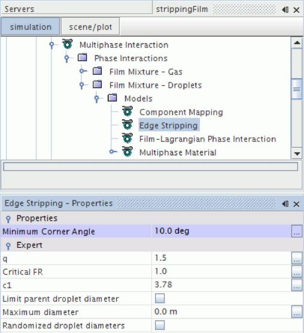Image resolution: width=304 pixels, height=333 pixels.
Task: Click the Edge Stripping model icon
Action: coord(127,125)
